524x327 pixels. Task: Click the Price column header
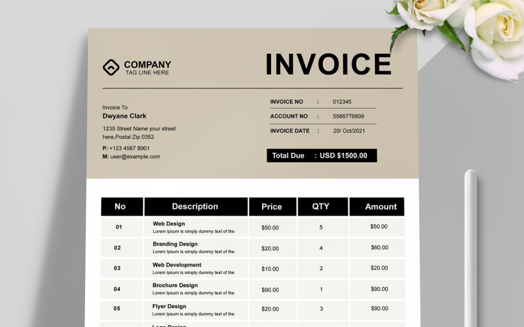pyautogui.click(x=272, y=207)
